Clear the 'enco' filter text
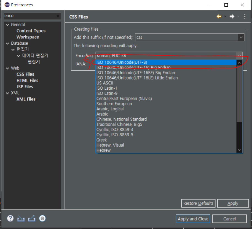This screenshot has width=252, height=229. pos(58,16)
